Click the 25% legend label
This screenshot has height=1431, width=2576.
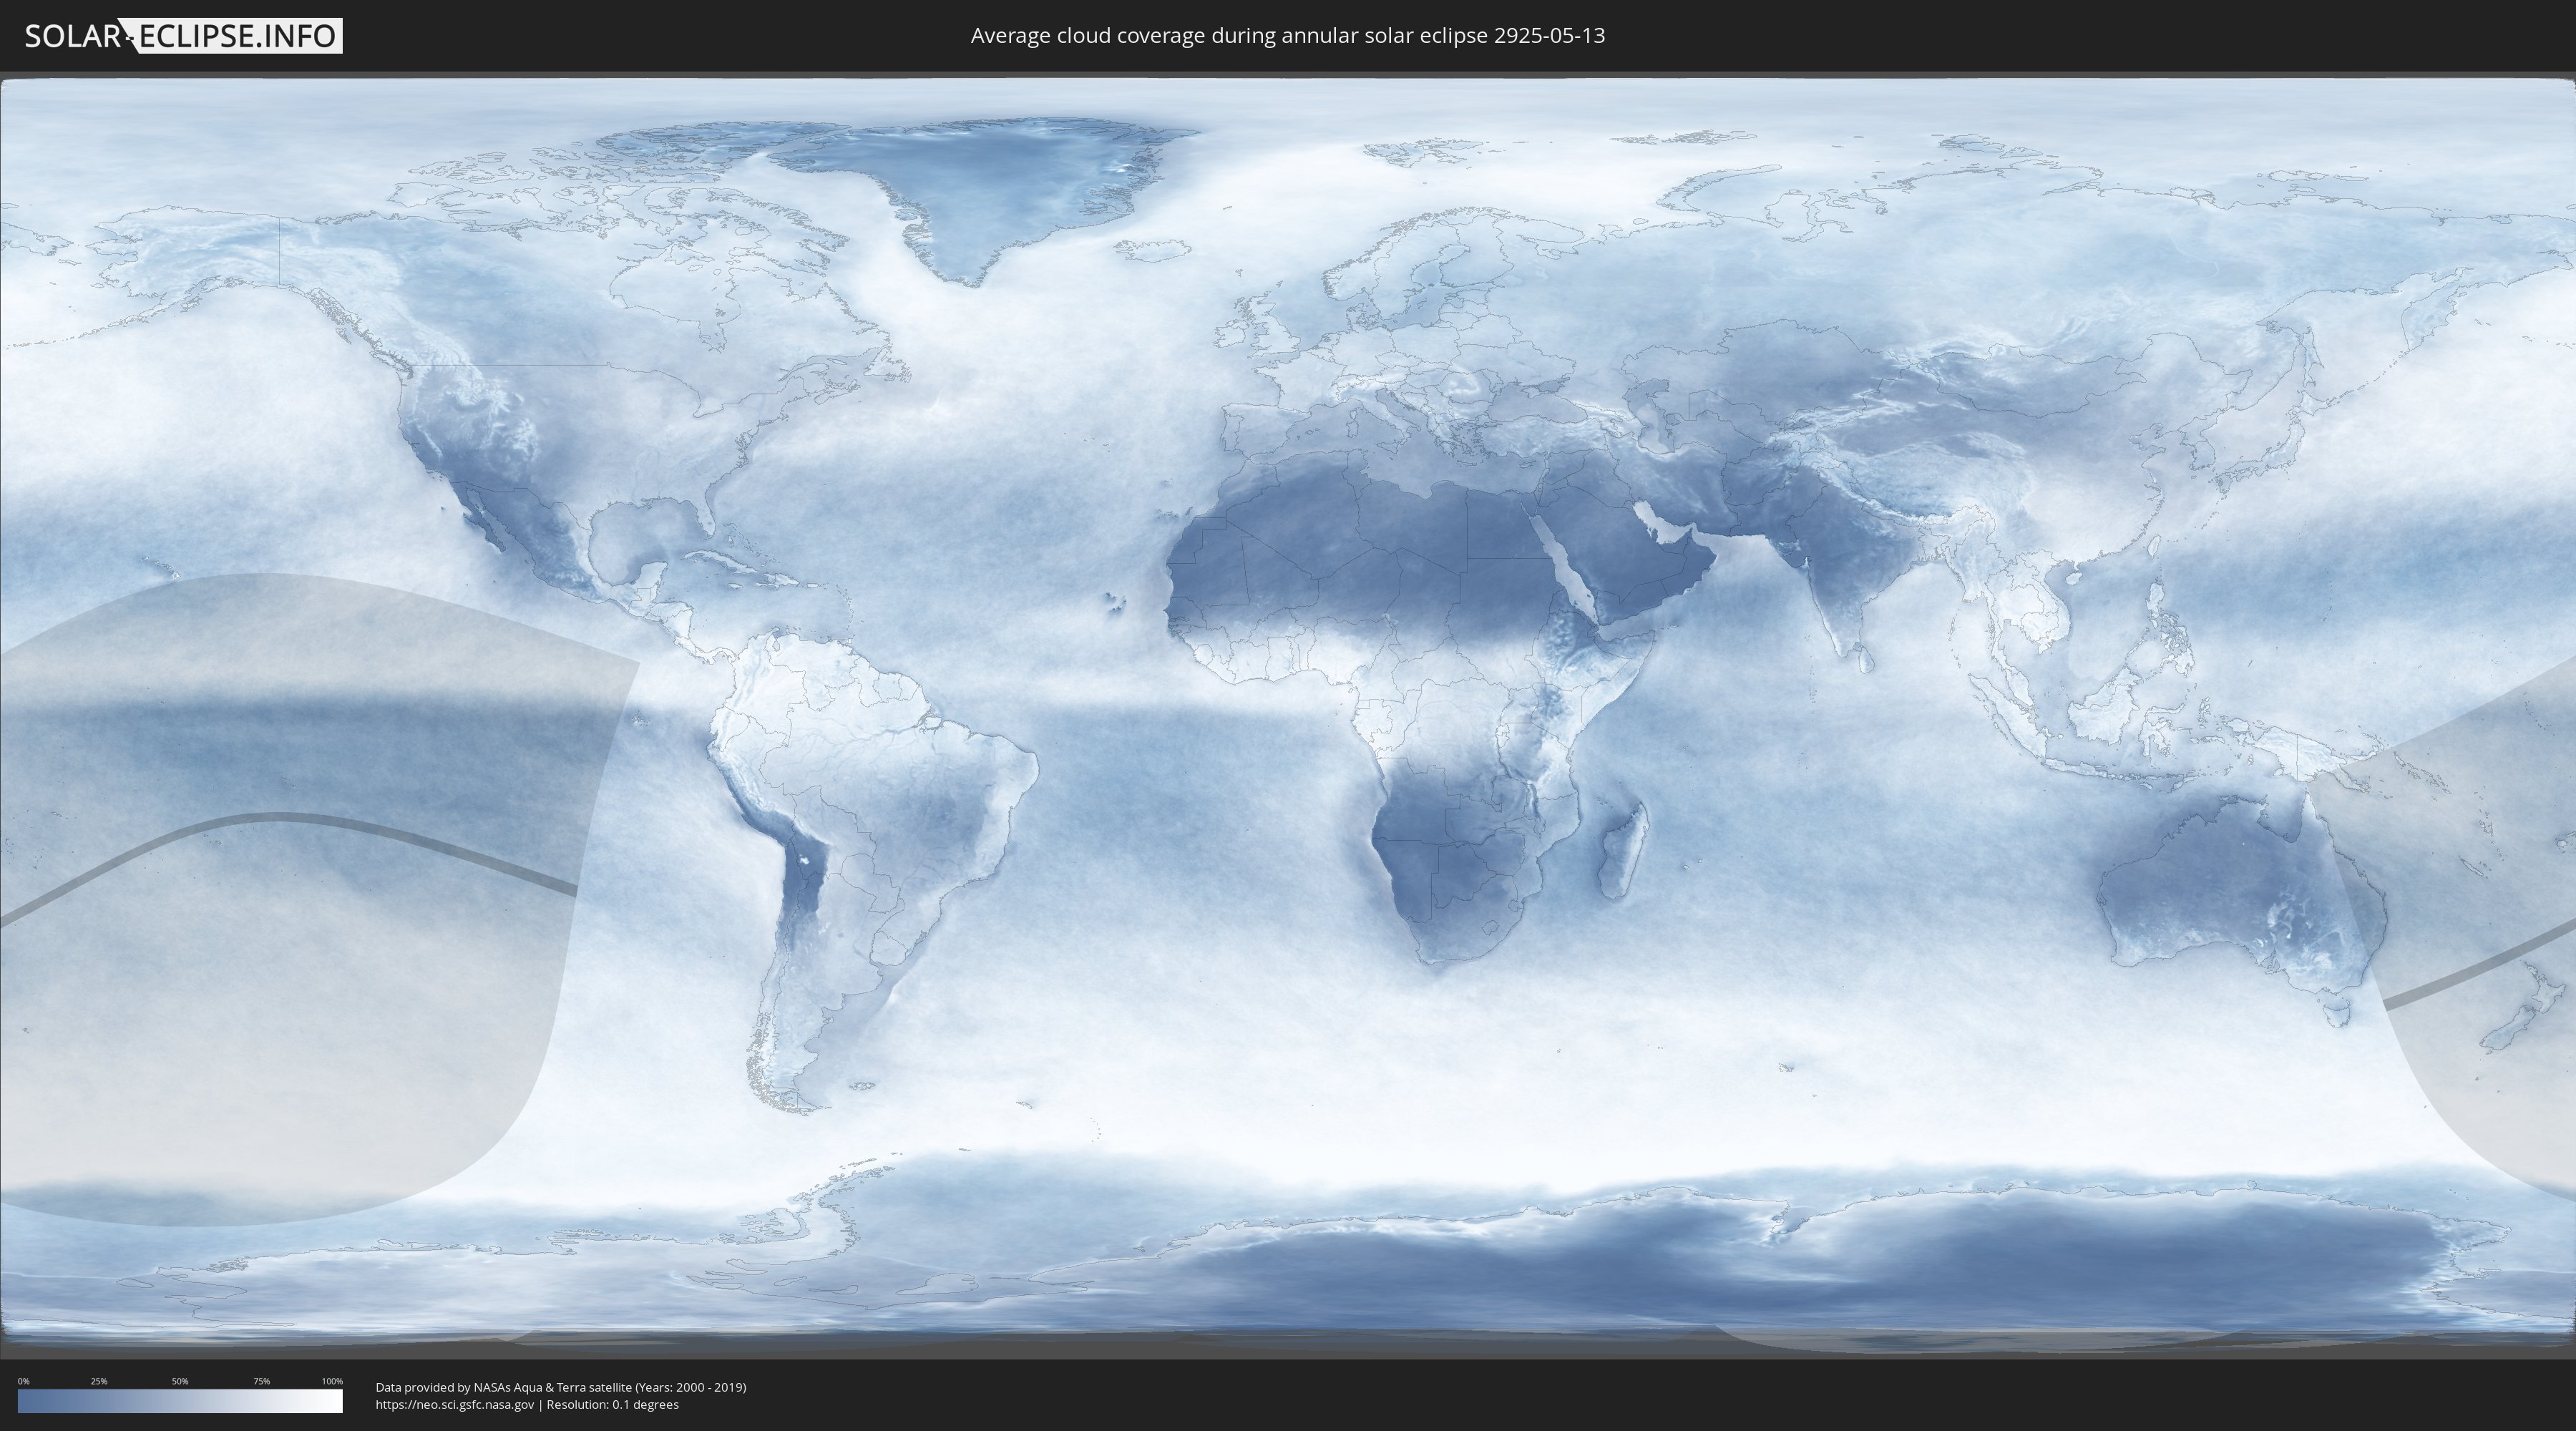tap(99, 1381)
